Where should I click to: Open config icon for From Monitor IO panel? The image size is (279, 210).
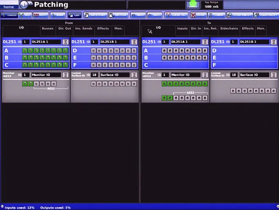tap(66, 75)
